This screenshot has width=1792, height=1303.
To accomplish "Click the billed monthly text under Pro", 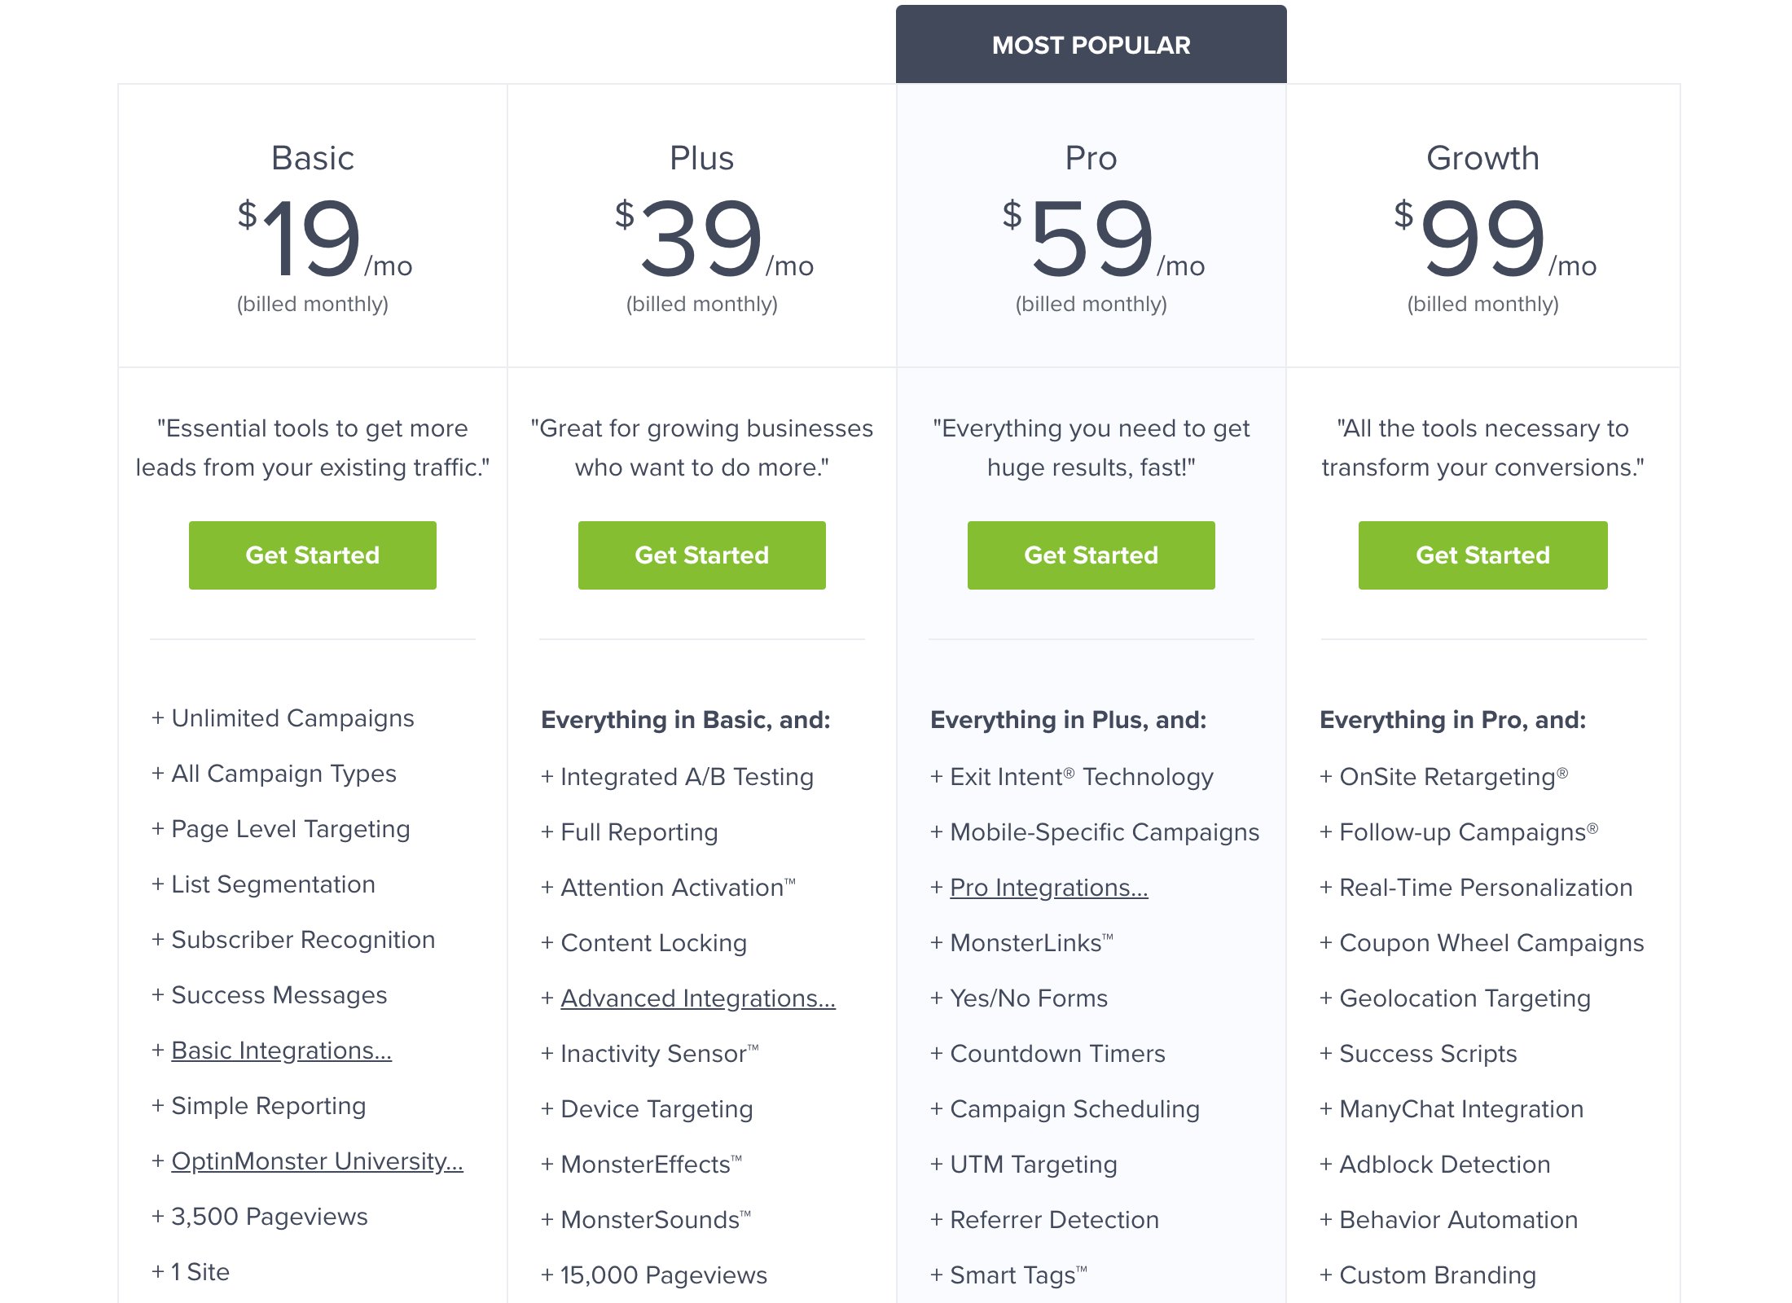I will click(1089, 304).
